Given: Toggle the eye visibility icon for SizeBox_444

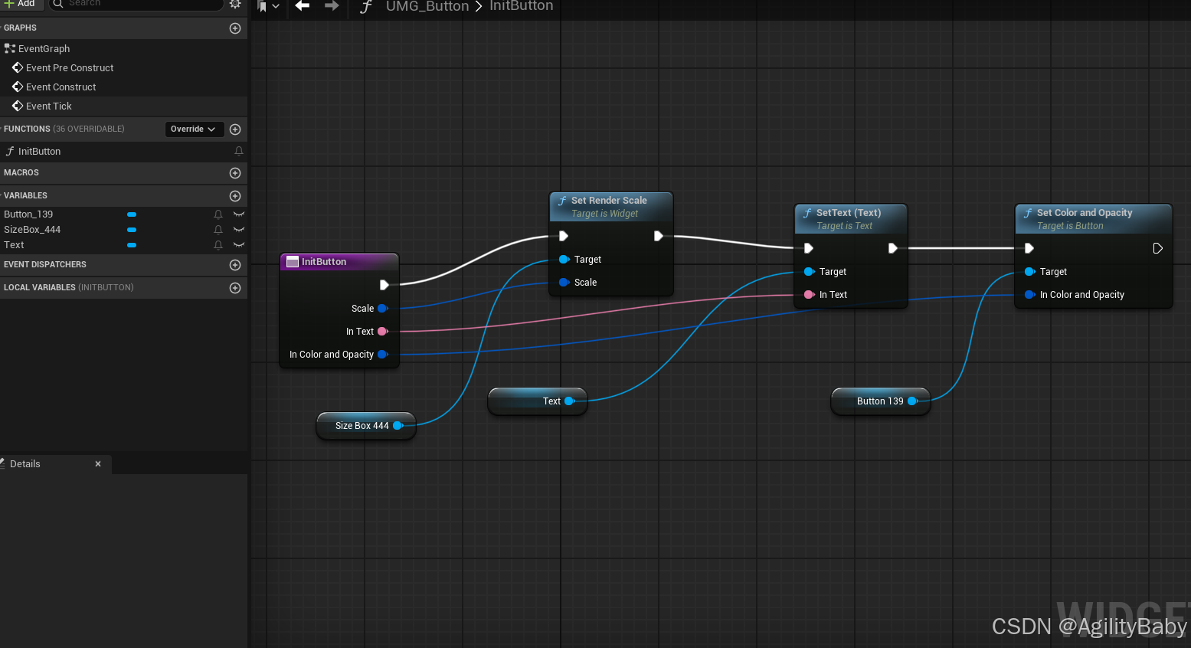Looking at the screenshot, I should (239, 230).
